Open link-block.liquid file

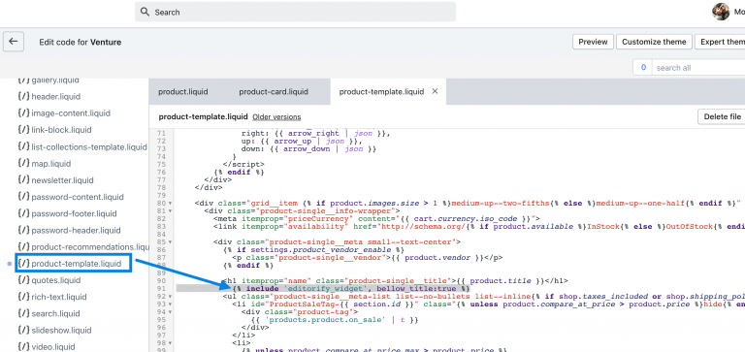tap(61, 130)
